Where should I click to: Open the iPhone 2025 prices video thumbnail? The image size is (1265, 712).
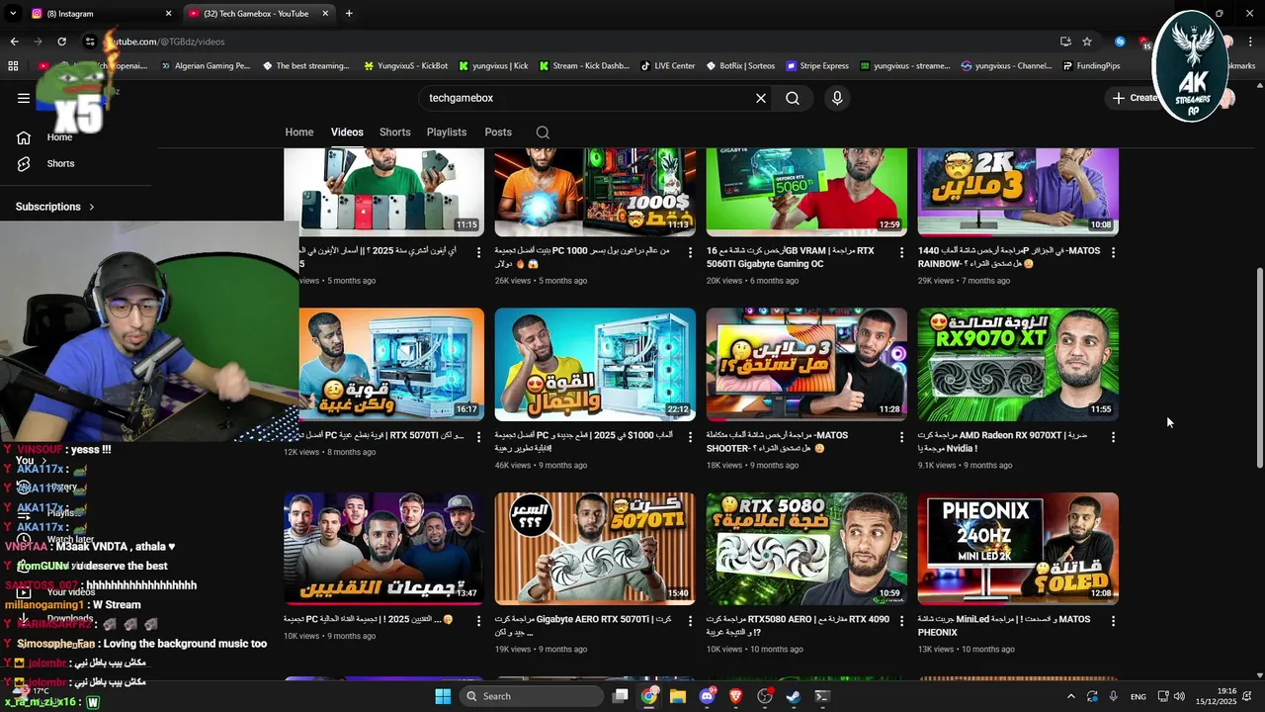point(384,192)
